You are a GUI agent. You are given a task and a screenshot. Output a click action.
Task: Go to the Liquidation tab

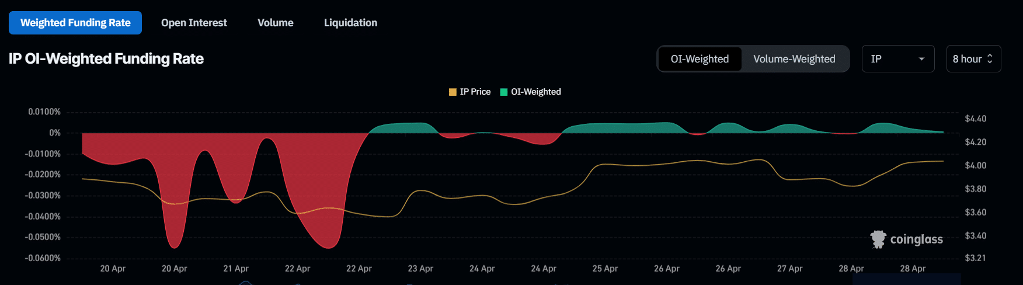click(350, 23)
